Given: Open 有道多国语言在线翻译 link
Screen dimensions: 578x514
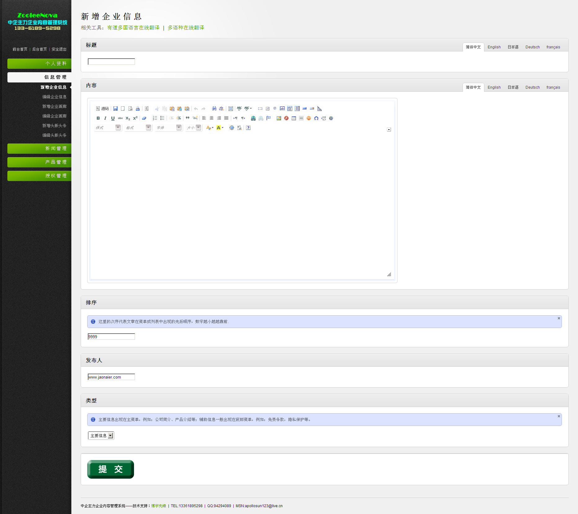Looking at the screenshot, I should 133,28.
